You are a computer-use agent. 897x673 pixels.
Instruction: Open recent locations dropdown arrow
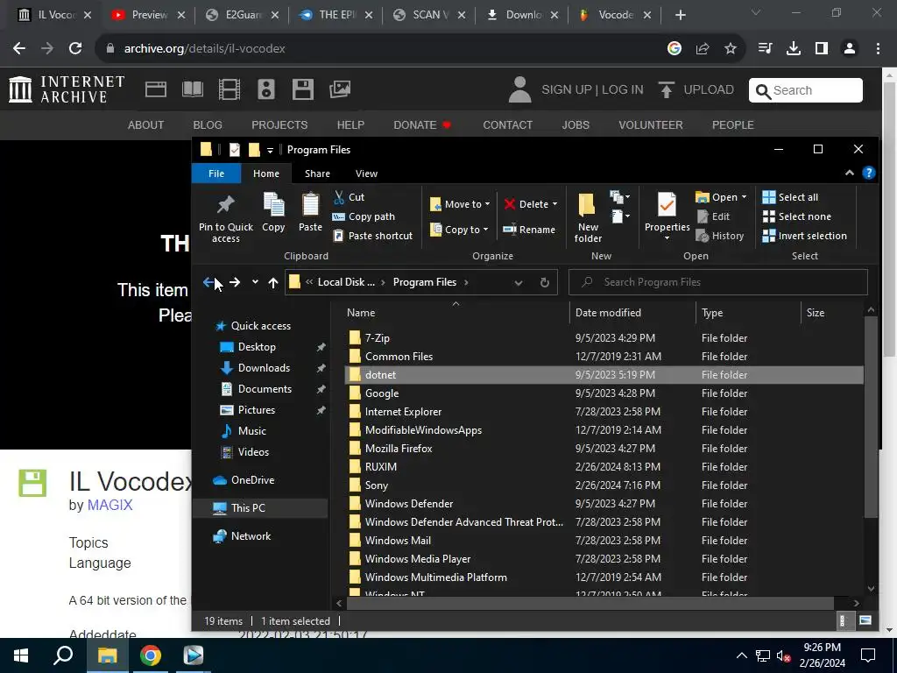[255, 282]
